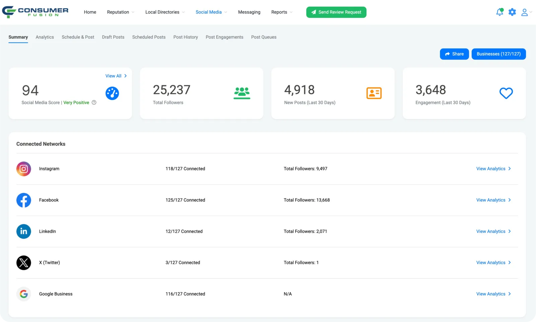The image size is (536, 322).
Task: Click the 3/127 Connected text
Action: pos(183,263)
